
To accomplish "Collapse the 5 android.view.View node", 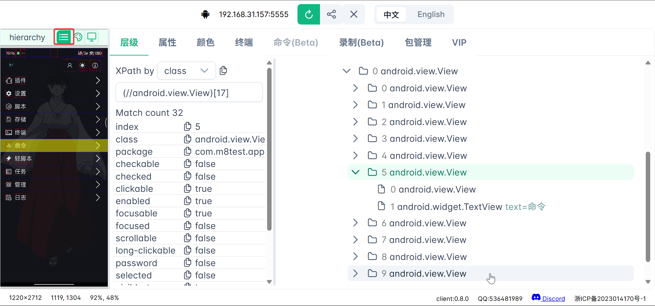I will pyautogui.click(x=355, y=172).
